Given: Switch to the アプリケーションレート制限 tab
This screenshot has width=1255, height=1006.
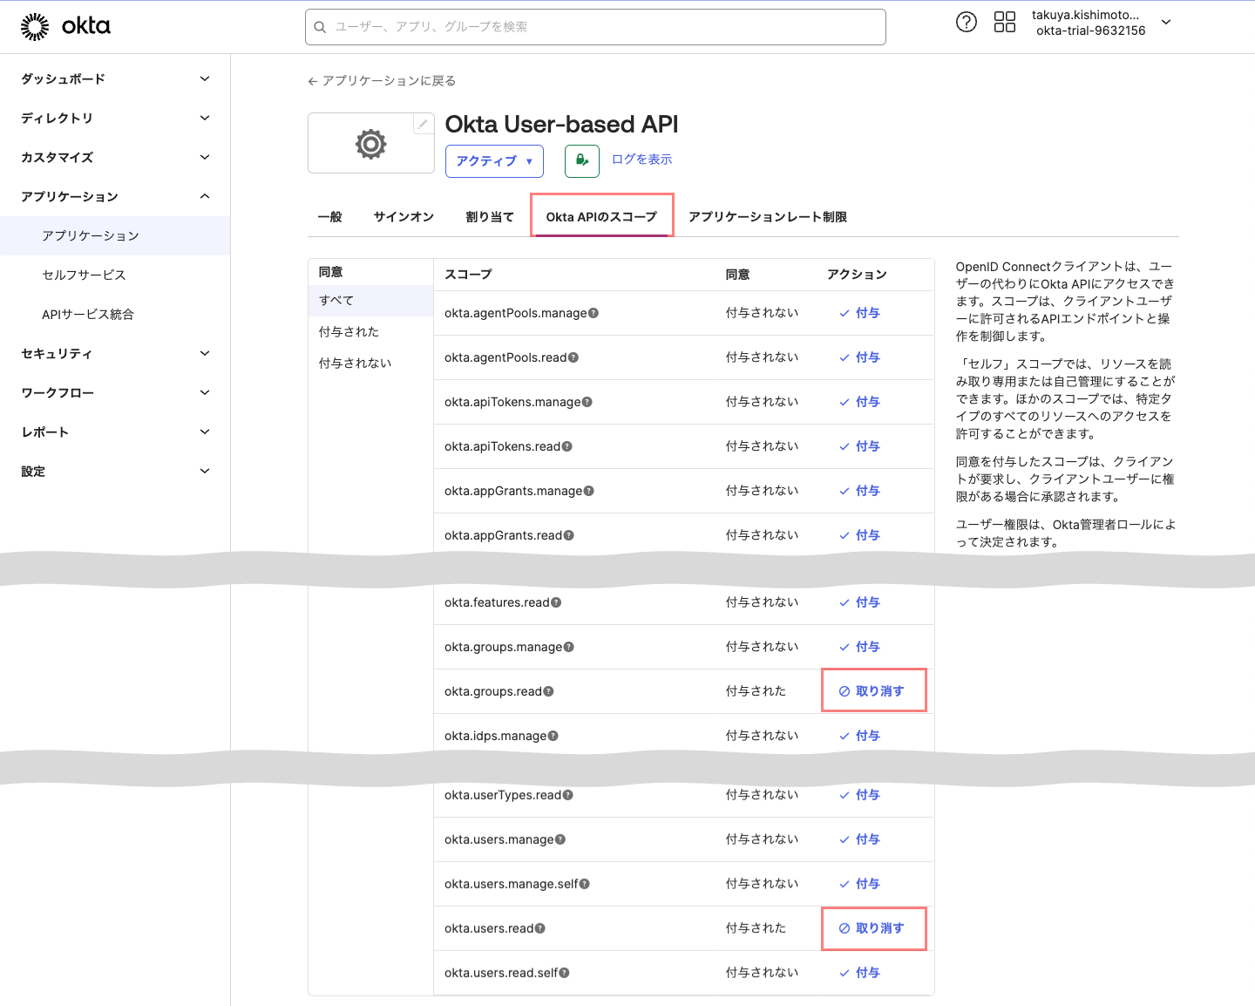Looking at the screenshot, I should [x=767, y=217].
